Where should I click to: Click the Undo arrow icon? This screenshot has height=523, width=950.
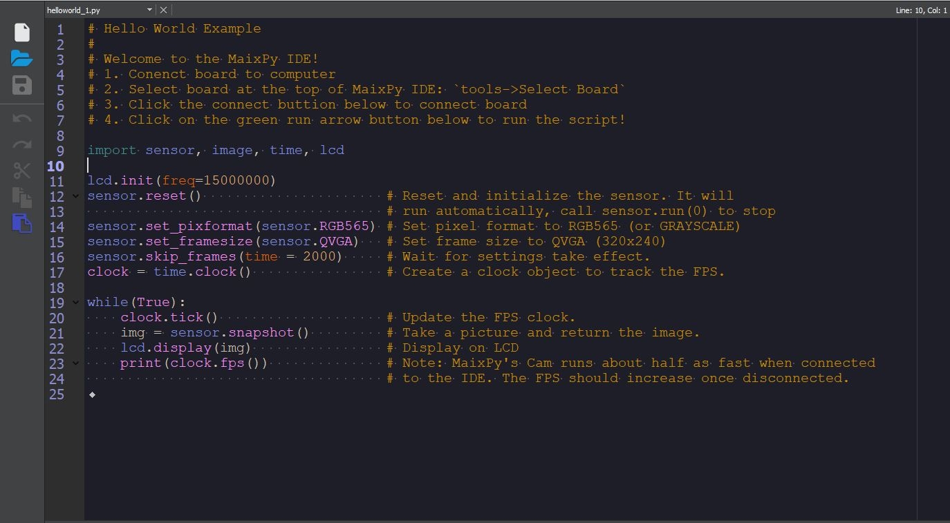pos(22,118)
